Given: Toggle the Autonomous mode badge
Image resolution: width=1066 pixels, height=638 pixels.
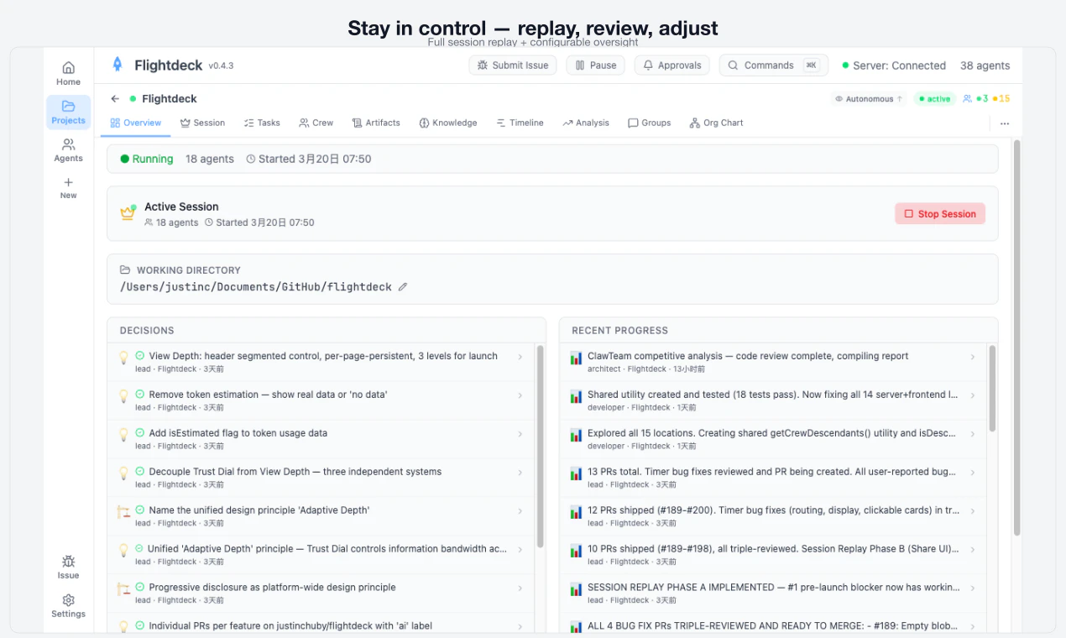Looking at the screenshot, I should tap(869, 99).
